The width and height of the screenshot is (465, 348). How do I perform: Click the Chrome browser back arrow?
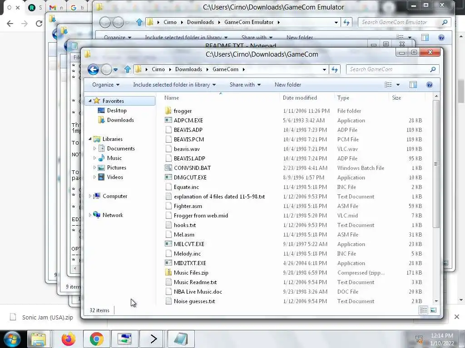pyautogui.click(x=10, y=24)
